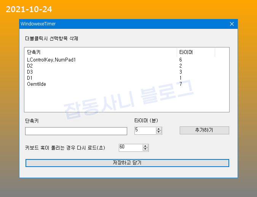Click the WindowexeTimer title bar text
The image size is (257, 197).
pyautogui.click(x=38, y=24)
